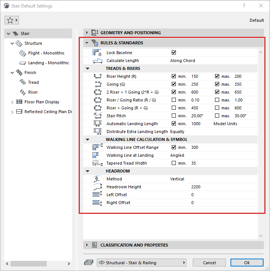
Task: Uncheck the Lock Baseline checkbox
Action: (174, 52)
